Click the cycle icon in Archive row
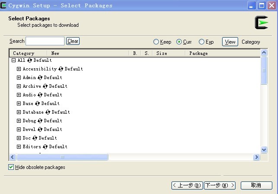Screen dimensions: 278x194 point(45,86)
